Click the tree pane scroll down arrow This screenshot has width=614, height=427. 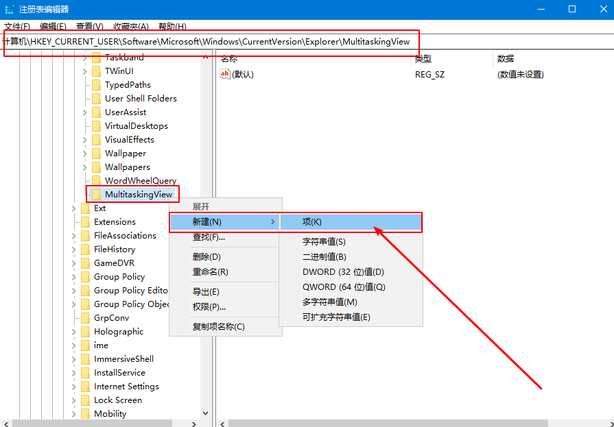click(205, 413)
